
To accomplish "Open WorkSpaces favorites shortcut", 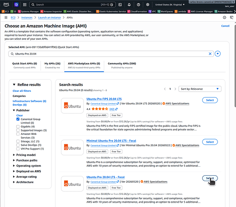I will click(x=165, y=11).
